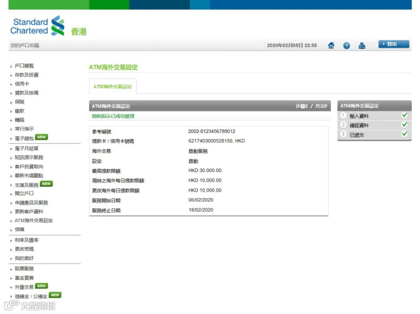Open 存款及投資 menu item
The height and width of the screenshot is (314, 420).
click(x=27, y=75)
